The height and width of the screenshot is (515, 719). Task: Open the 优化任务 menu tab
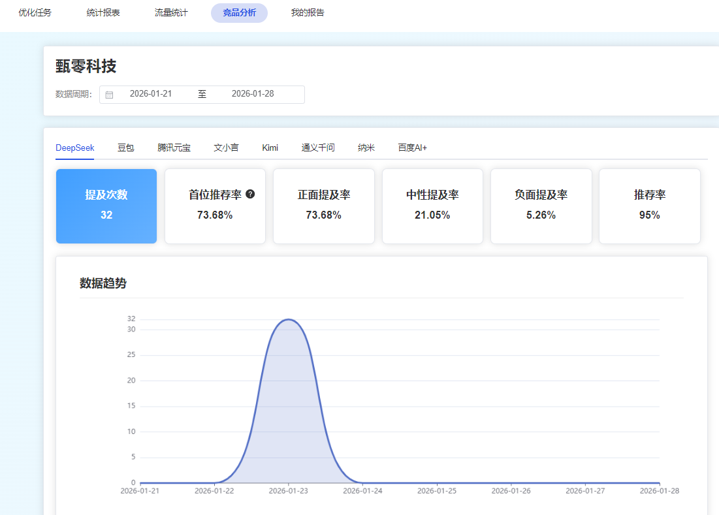coord(35,13)
